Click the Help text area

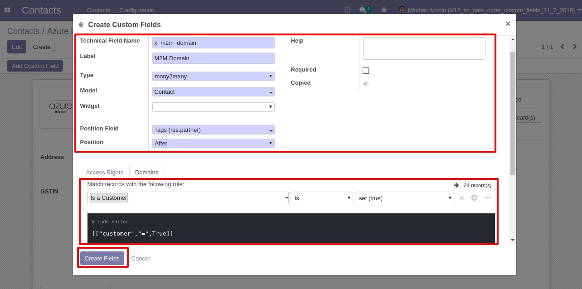424,48
